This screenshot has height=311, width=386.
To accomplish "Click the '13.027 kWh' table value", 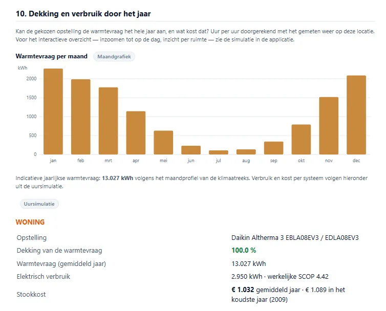I will pyautogui.click(x=249, y=264).
